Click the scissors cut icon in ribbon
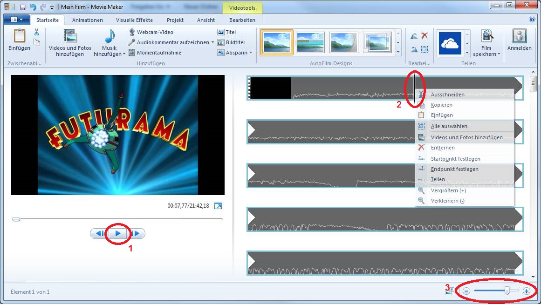The image size is (541, 305). (x=36, y=32)
